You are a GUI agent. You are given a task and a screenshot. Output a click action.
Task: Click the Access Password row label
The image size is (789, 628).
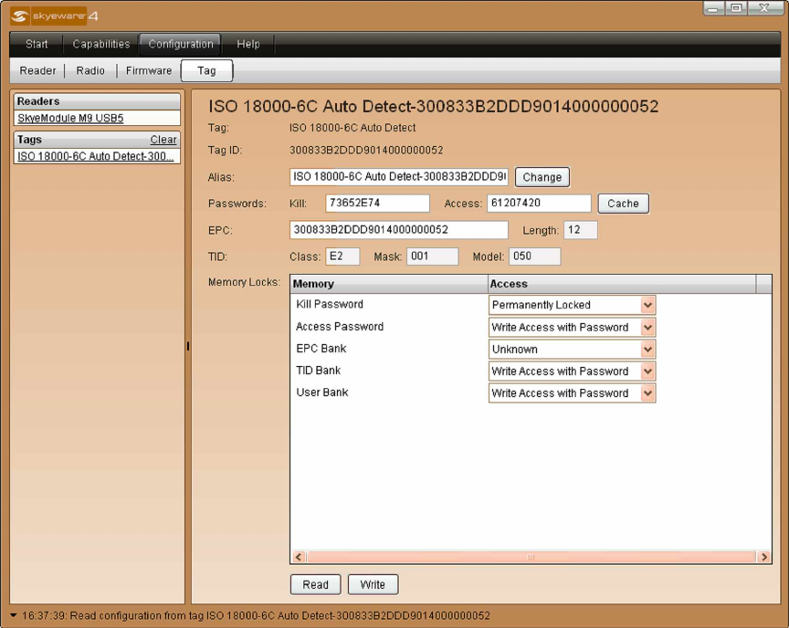click(340, 327)
